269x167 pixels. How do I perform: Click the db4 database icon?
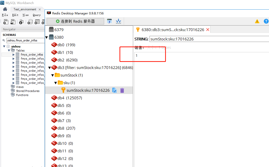pos(54,98)
